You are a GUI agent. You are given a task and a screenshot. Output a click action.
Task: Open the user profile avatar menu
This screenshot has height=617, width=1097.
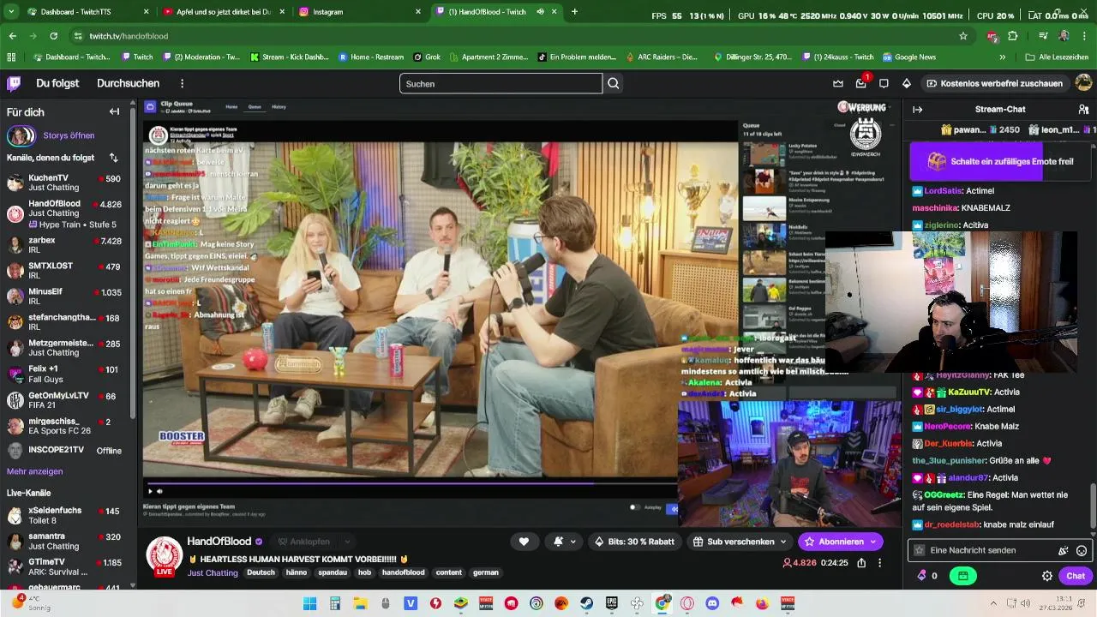(x=1083, y=83)
